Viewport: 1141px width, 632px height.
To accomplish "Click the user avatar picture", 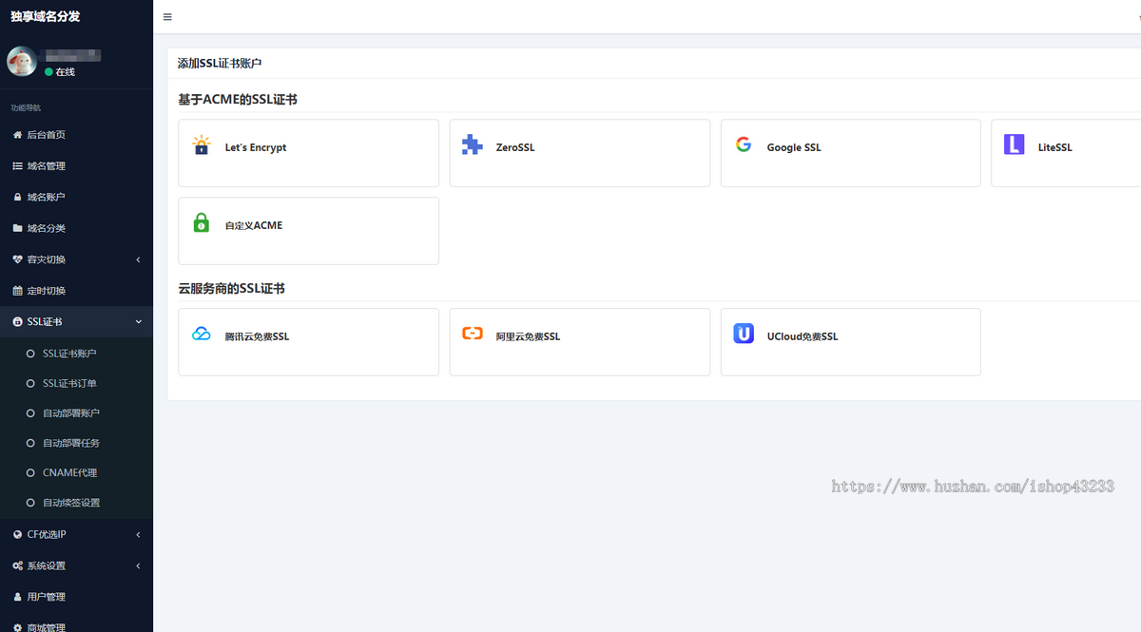I will pos(22,62).
